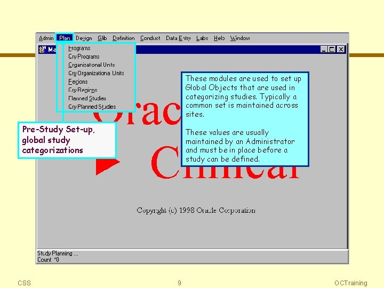Open the Help menu
Viewport: 384px width, 288px height.
coord(219,38)
